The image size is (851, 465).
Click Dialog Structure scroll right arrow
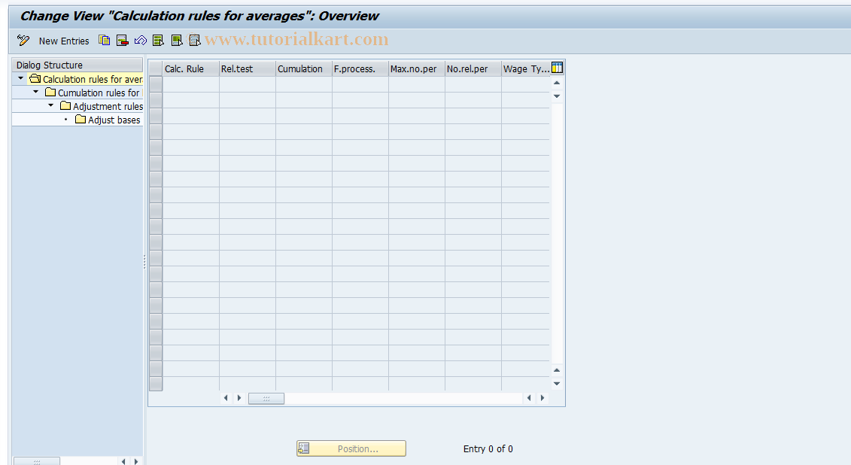coord(136,461)
